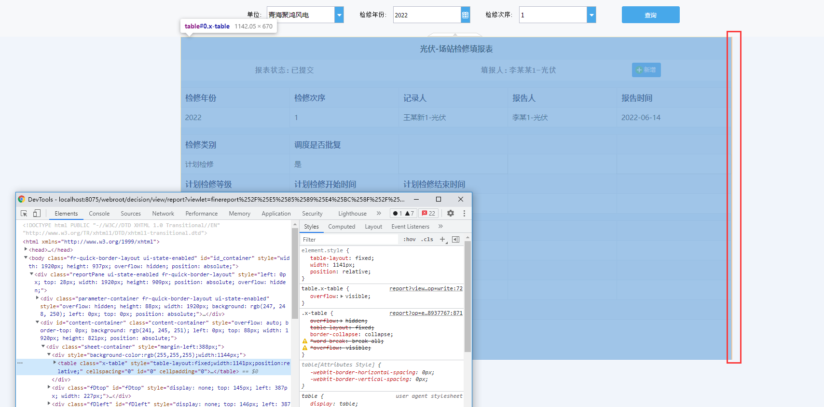Open the 检修次序 dropdown arrow
The image size is (824, 407).
pos(591,15)
